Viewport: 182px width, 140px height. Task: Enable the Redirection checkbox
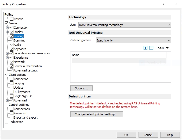7,122
